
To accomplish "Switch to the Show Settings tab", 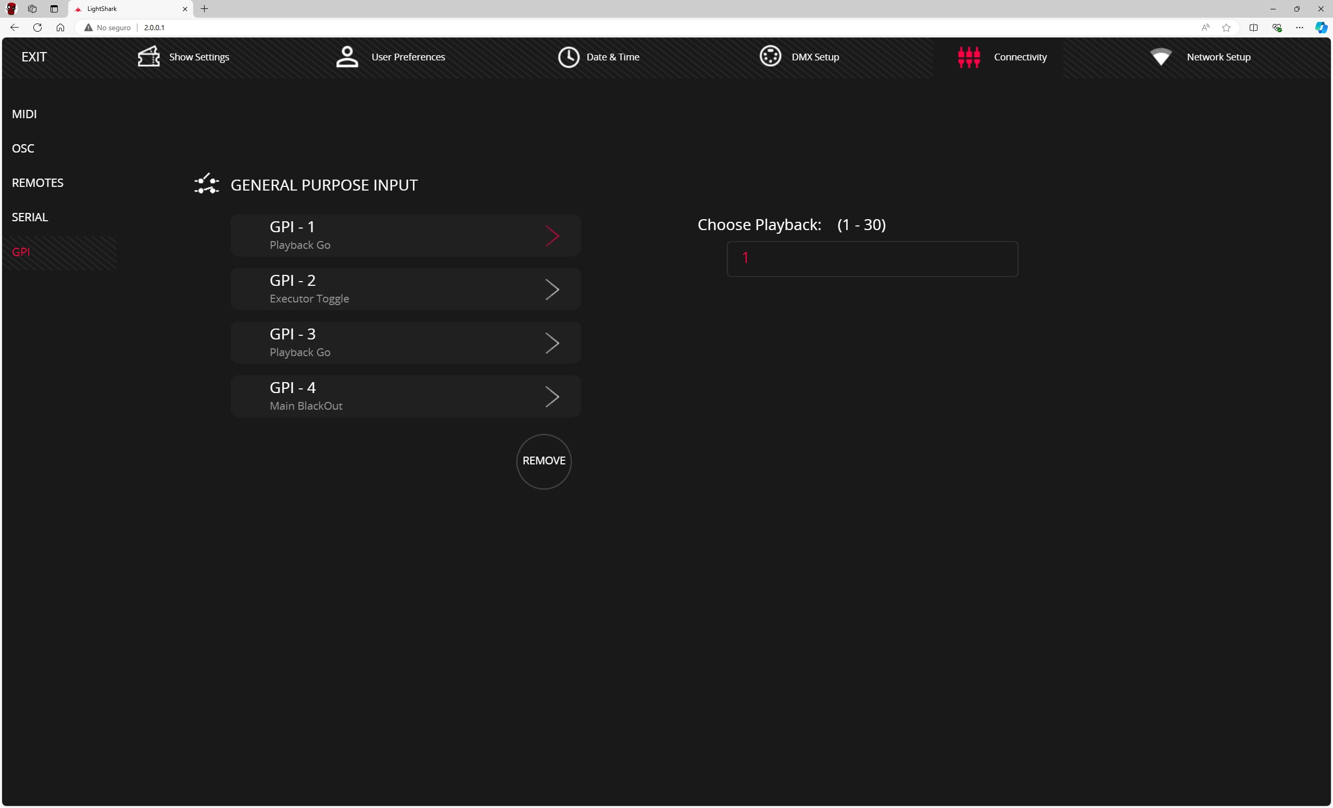I will (184, 57).
